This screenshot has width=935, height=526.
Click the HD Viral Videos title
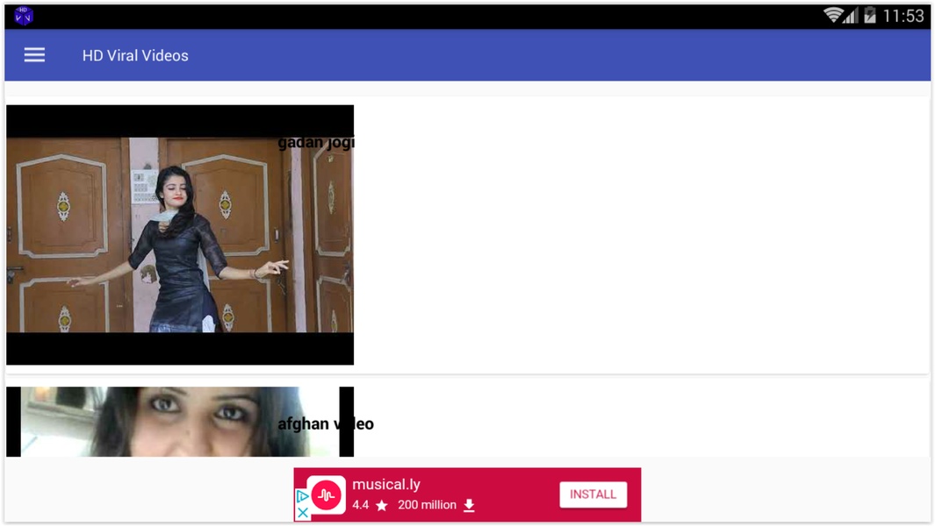(x=135, y=55)
